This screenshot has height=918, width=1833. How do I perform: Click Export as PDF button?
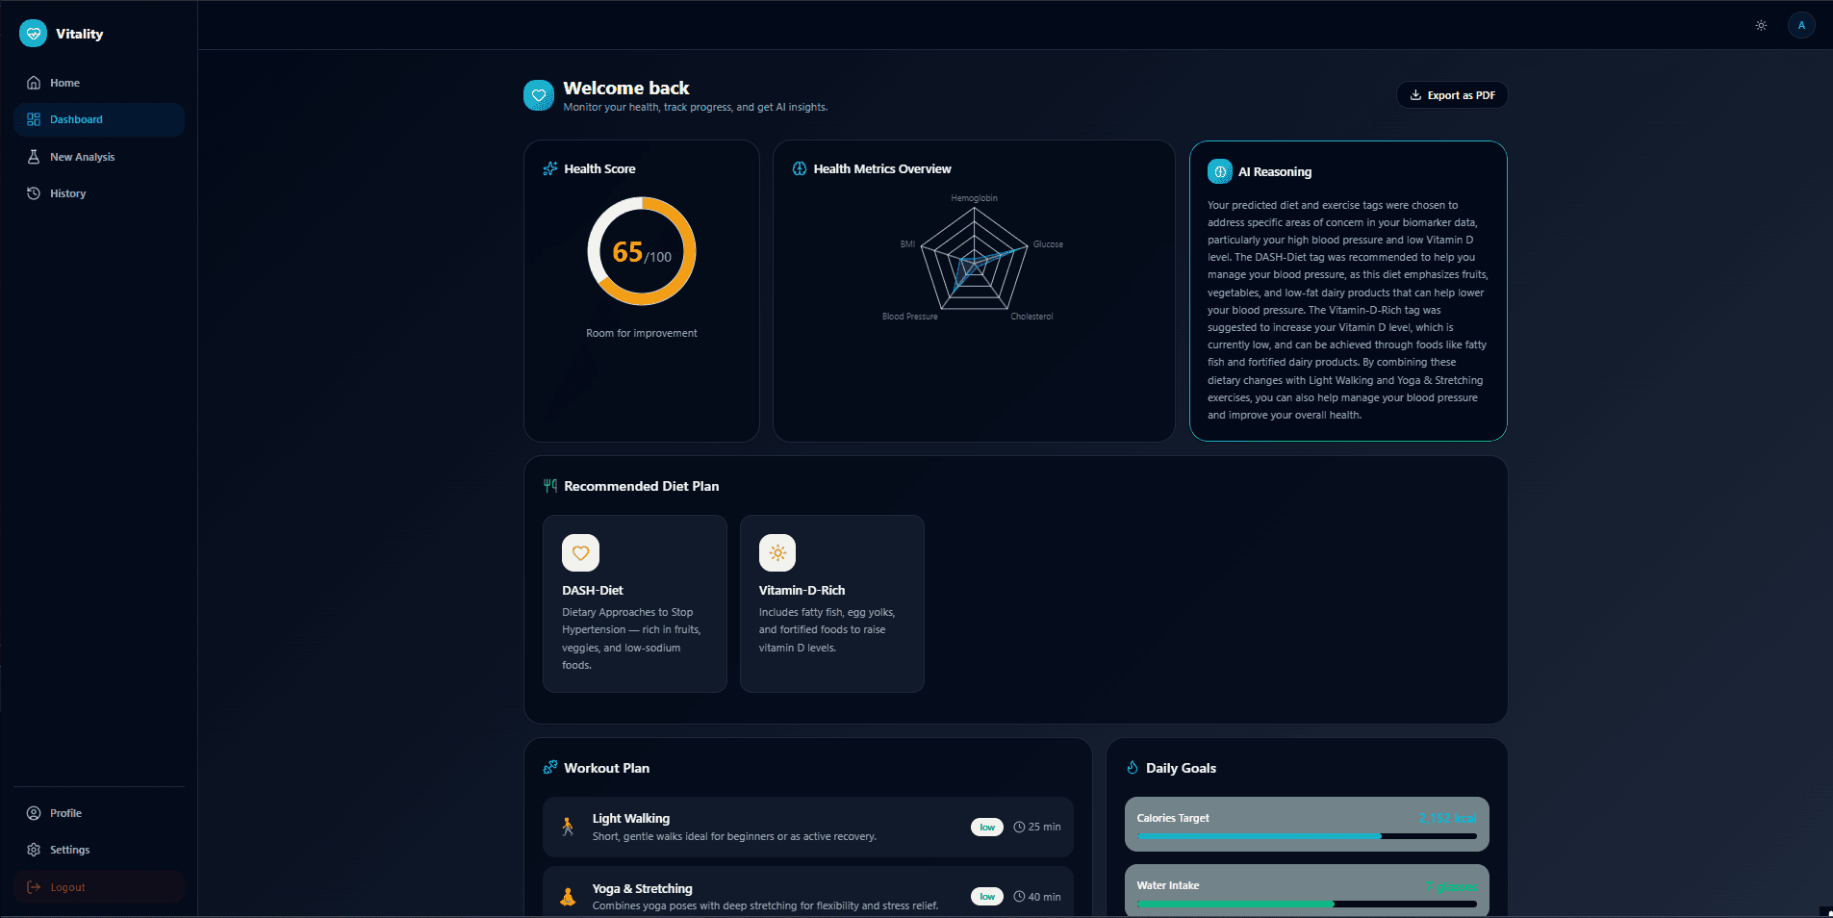click(x=1452, y=95)
